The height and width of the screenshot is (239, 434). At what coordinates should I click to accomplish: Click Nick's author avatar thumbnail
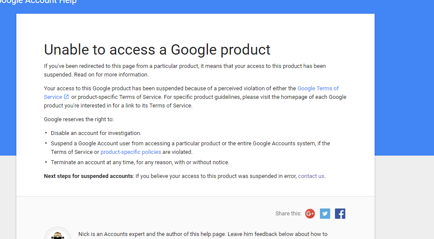click(x=58, y=233)
